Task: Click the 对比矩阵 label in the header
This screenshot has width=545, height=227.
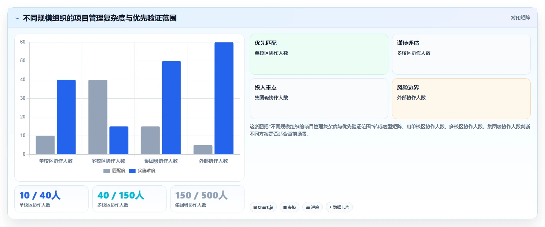Action: [x=520, y=18]
